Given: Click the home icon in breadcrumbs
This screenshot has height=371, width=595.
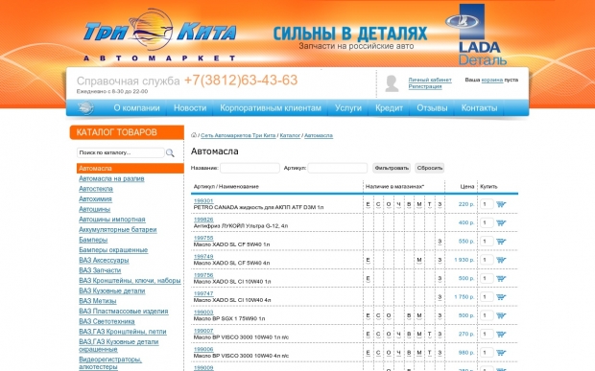Looking at the screenshot, I should [194, 135].
